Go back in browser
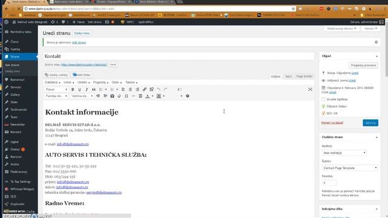 coord(7,8)
